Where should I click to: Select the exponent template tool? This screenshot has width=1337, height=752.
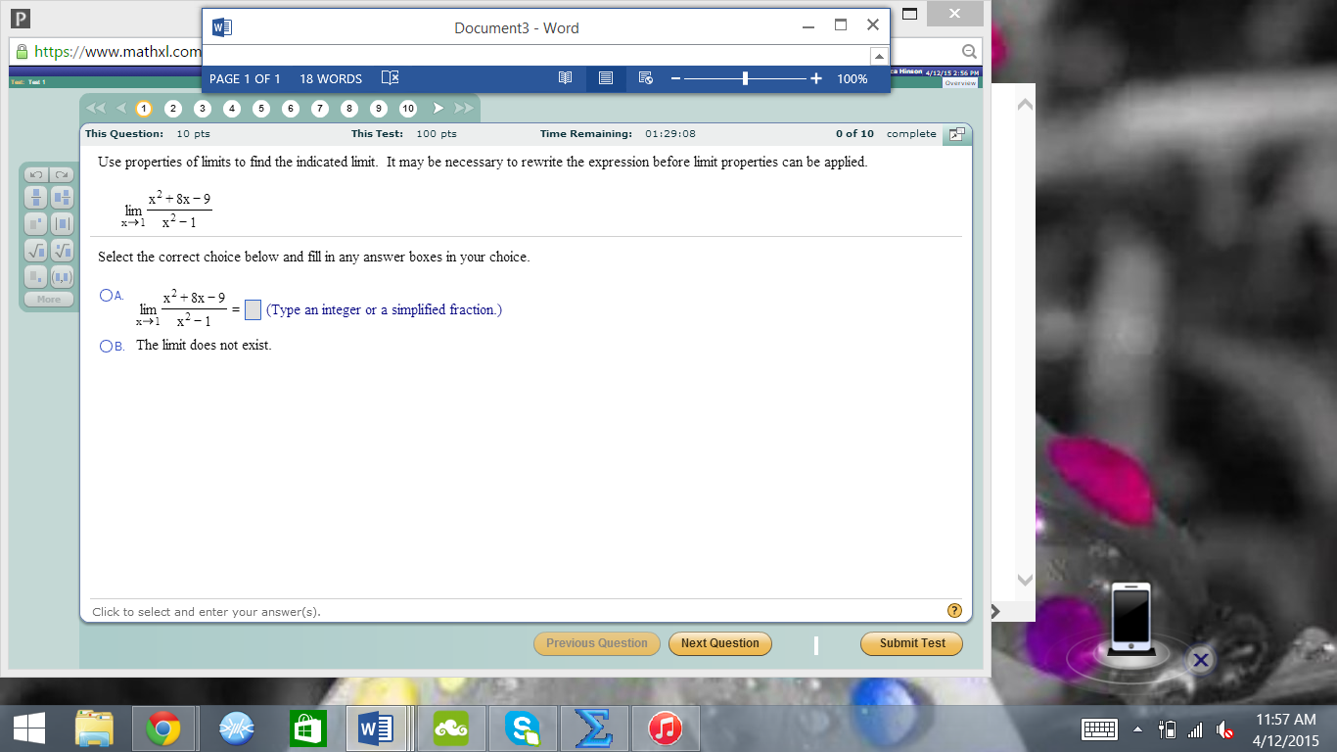coord(34,222)
